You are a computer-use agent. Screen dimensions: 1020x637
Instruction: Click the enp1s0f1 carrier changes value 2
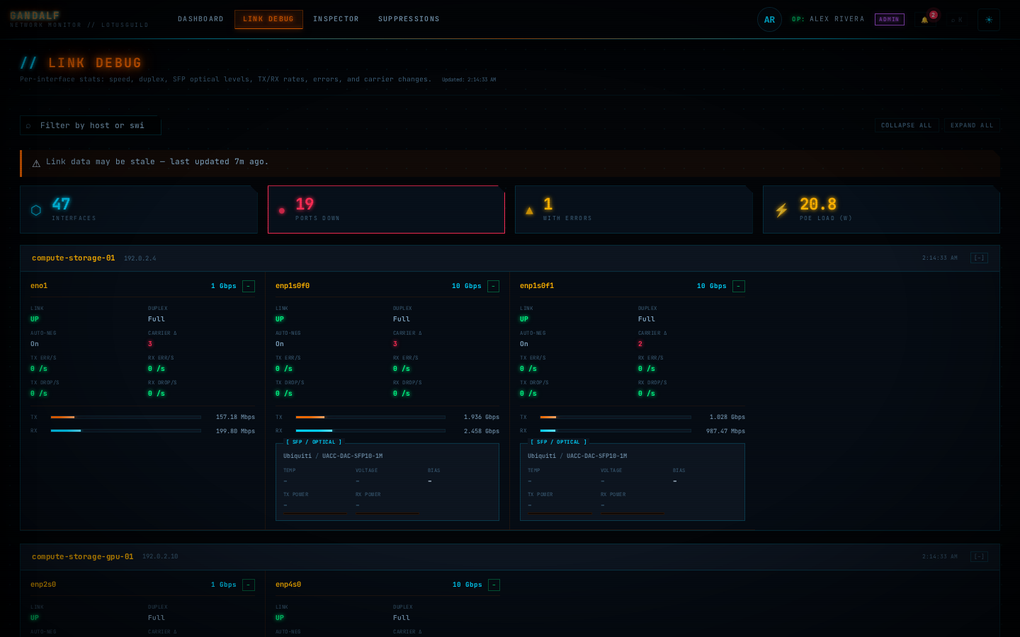pos(640,344)
